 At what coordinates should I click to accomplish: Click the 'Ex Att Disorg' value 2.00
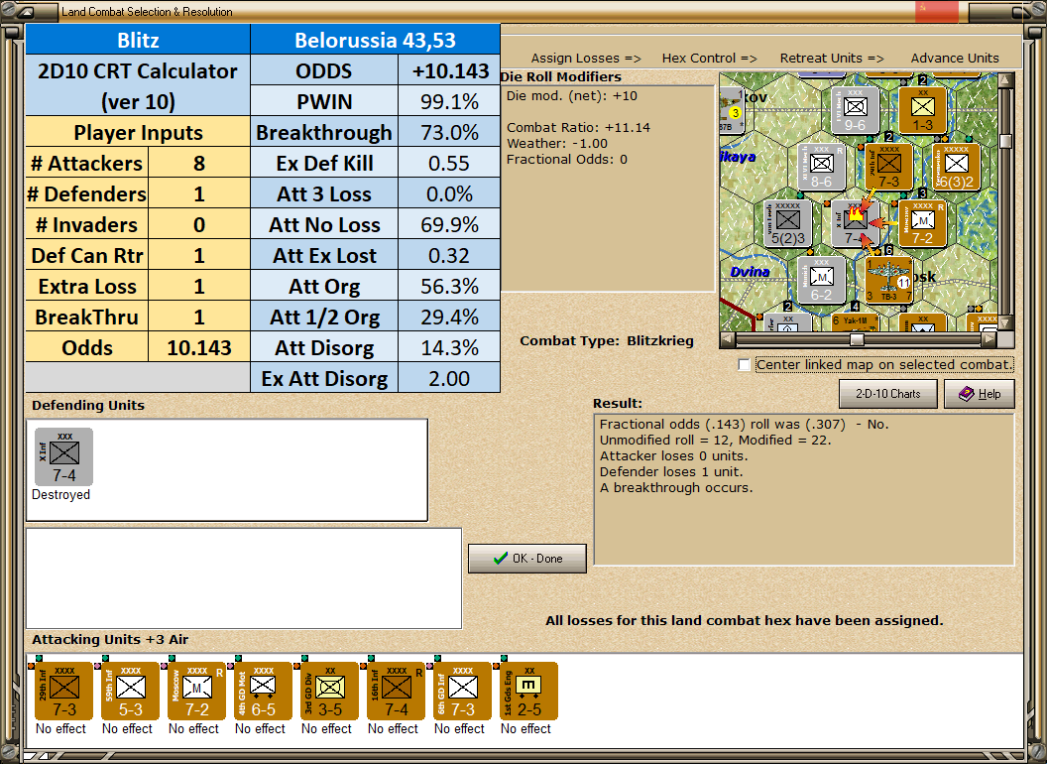click(x=449, y=378)
